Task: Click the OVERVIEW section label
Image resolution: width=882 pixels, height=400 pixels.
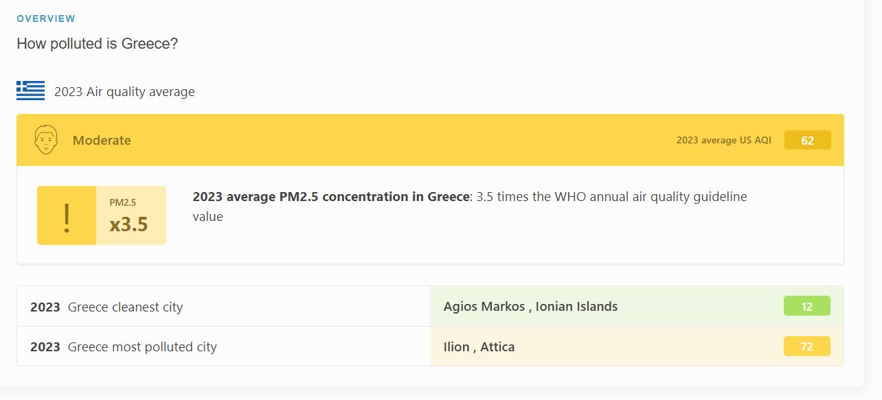Action: click(x=46, y=19)
